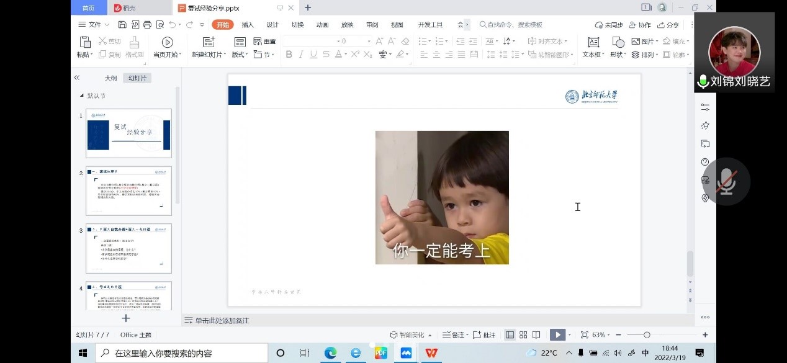Click the print preview icon in quick toolbar
The height and width of the screenshot is (363, 787).
(x=160, y=25)
